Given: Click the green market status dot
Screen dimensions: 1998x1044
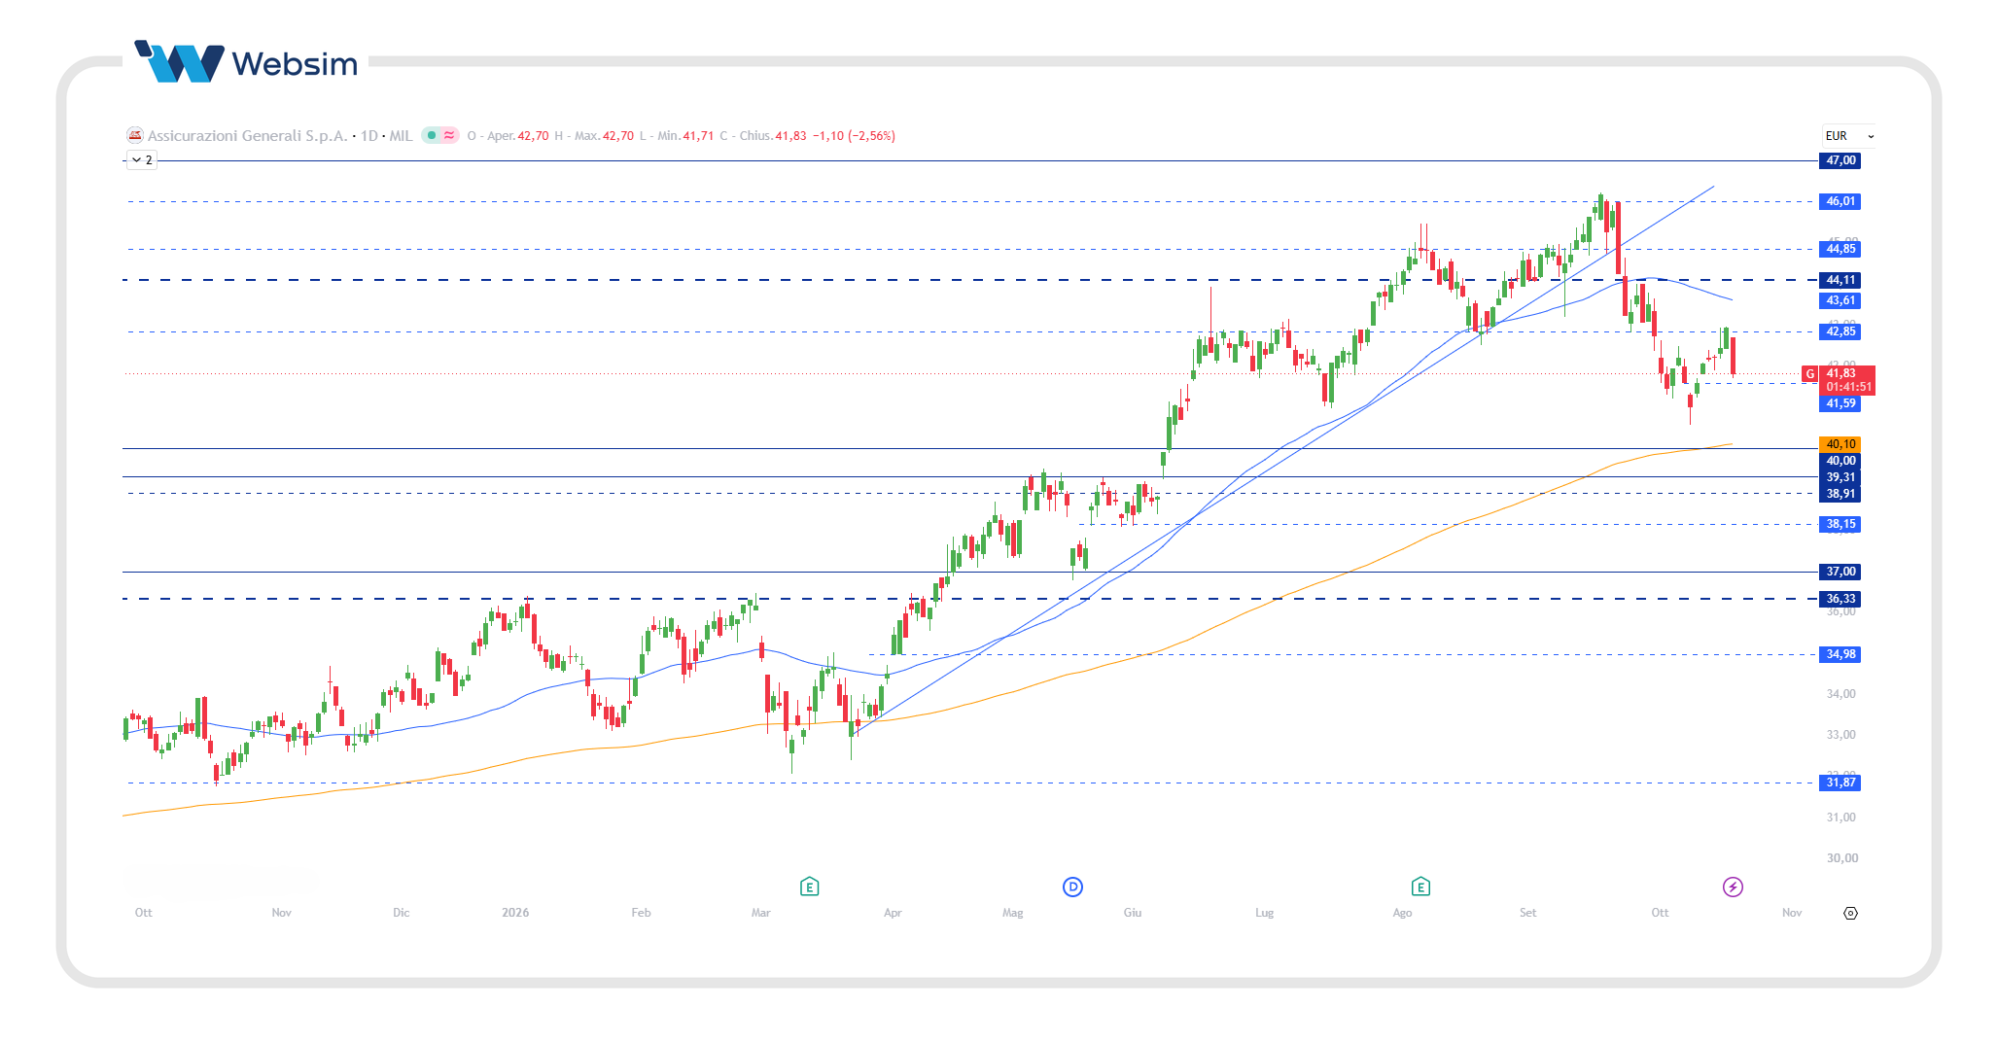Looking at the screenshot, I should [432, 135].
